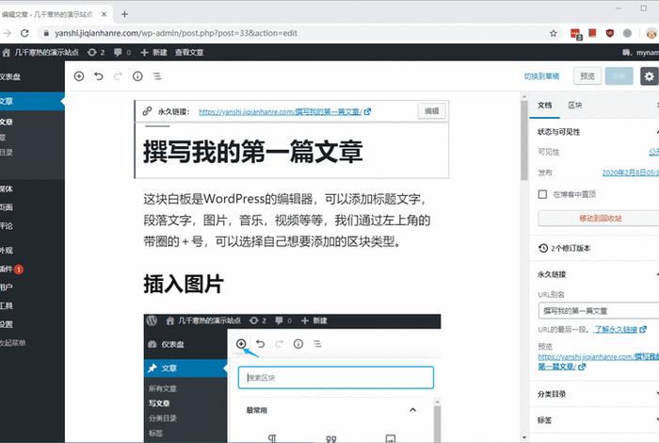659x443 pixels.
Task: Click the embedded screenshot image block
Action: pyautogui.click(x=292, y=378)
